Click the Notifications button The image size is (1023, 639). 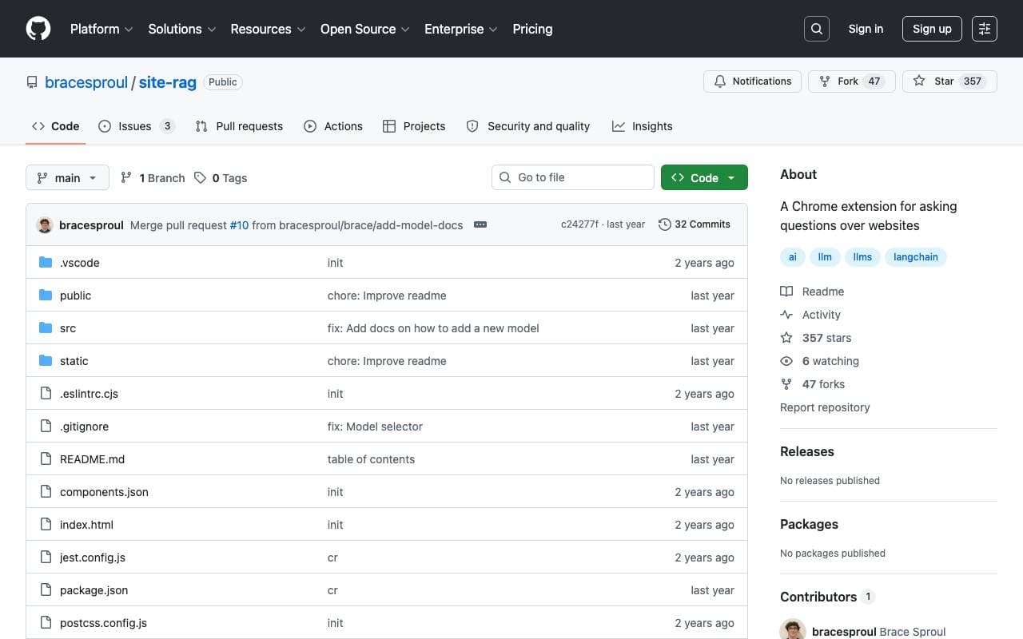(x=752, y=81)
